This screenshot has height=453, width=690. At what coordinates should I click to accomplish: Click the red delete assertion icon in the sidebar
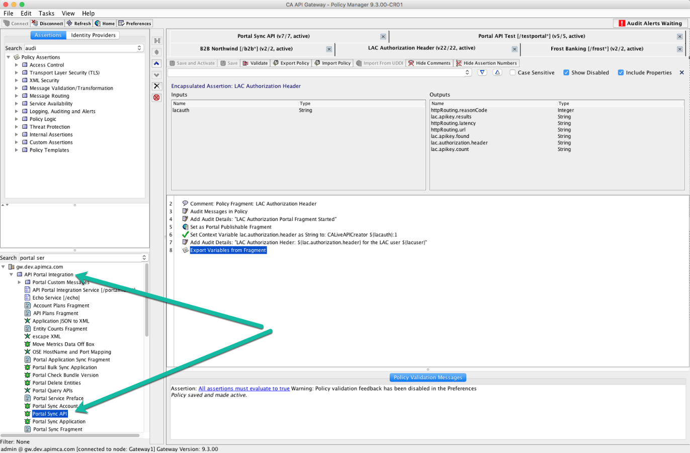tap(156, 97)
